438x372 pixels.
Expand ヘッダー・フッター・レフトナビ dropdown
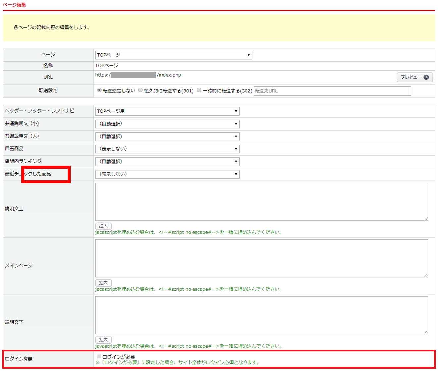[167, 111]
